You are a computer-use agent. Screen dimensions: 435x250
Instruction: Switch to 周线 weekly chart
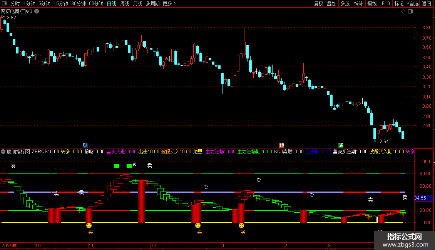[125, 3]
